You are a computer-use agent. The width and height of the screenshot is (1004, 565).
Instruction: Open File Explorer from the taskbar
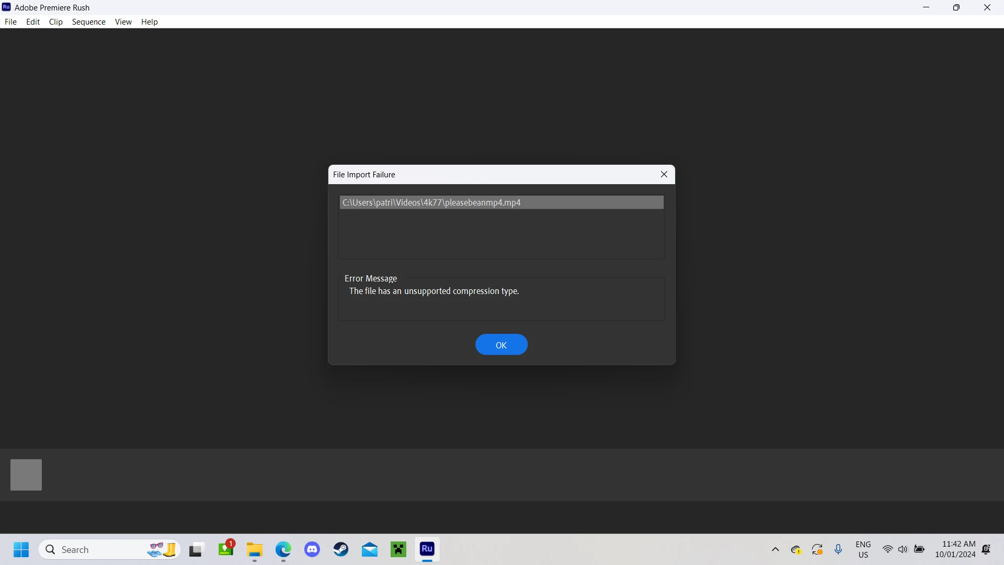pyautogui.click(x=255, y=549)
